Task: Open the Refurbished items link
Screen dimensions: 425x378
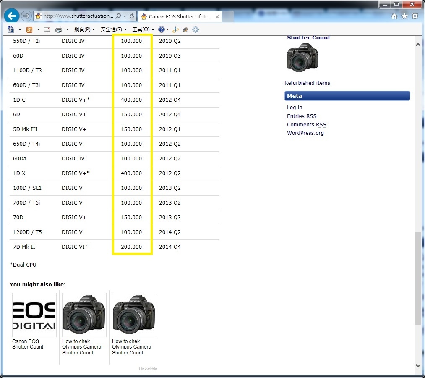Action: tap(307, 83)
